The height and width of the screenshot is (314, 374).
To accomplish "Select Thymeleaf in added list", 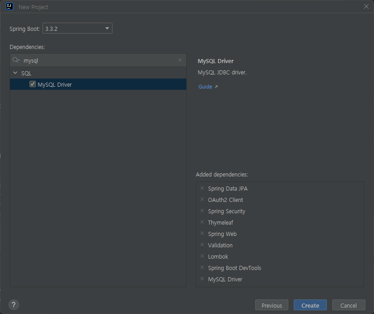I will tap(220, 222).
